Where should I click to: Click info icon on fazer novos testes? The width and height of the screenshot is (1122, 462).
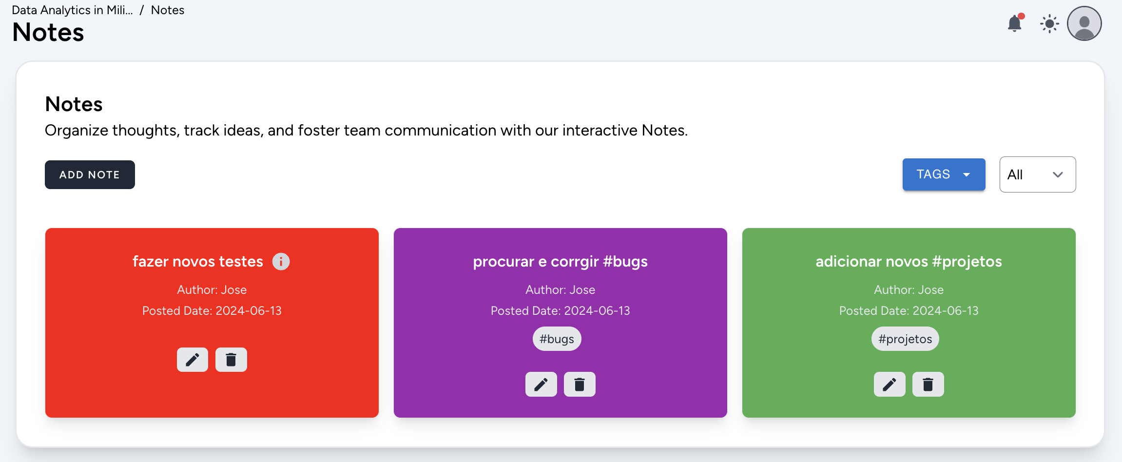click(x=281, y=262)
